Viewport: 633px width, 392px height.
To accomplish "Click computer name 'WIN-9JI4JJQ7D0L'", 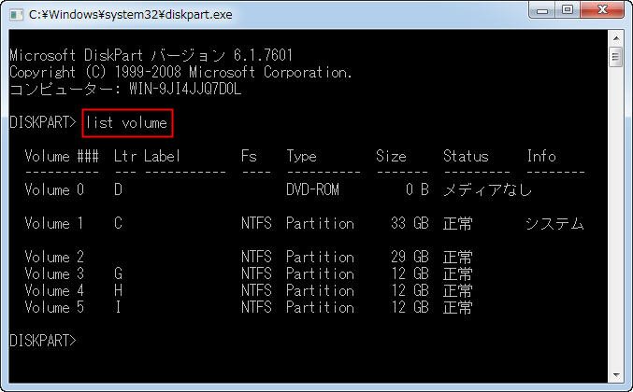I will tap(185, 89).
